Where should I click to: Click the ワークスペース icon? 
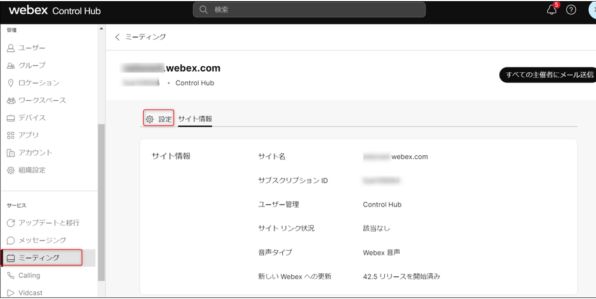point(11,100)
